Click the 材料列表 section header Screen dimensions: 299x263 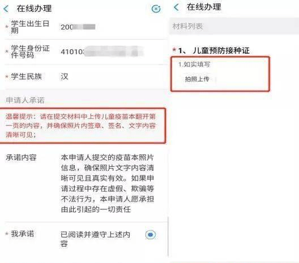pos(234,26)
